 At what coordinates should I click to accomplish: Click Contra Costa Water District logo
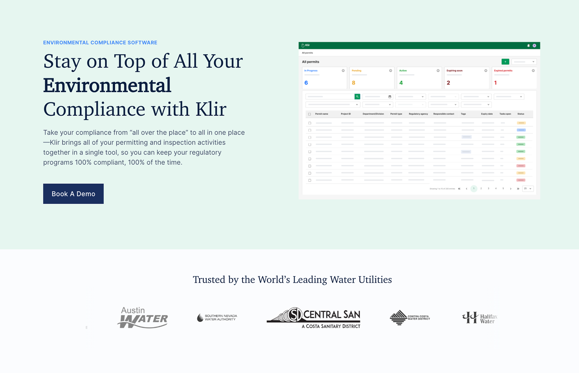[x=410, y=317]
